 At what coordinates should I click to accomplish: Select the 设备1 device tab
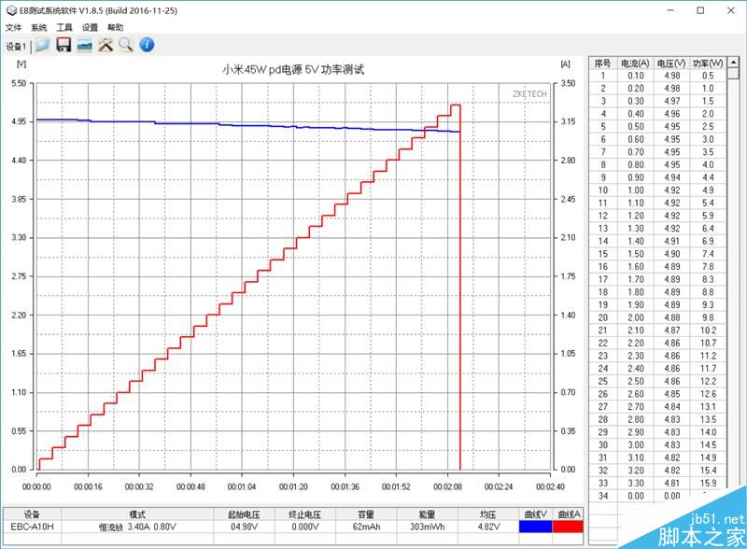click(x=16, y=47)
